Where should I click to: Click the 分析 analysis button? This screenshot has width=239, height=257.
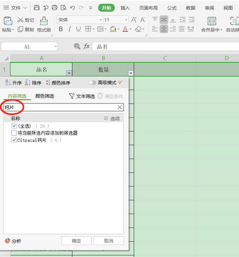13,241
